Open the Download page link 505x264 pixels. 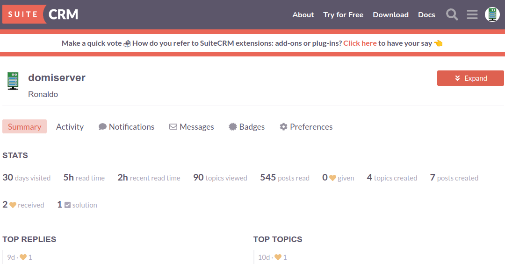(390, 14)
